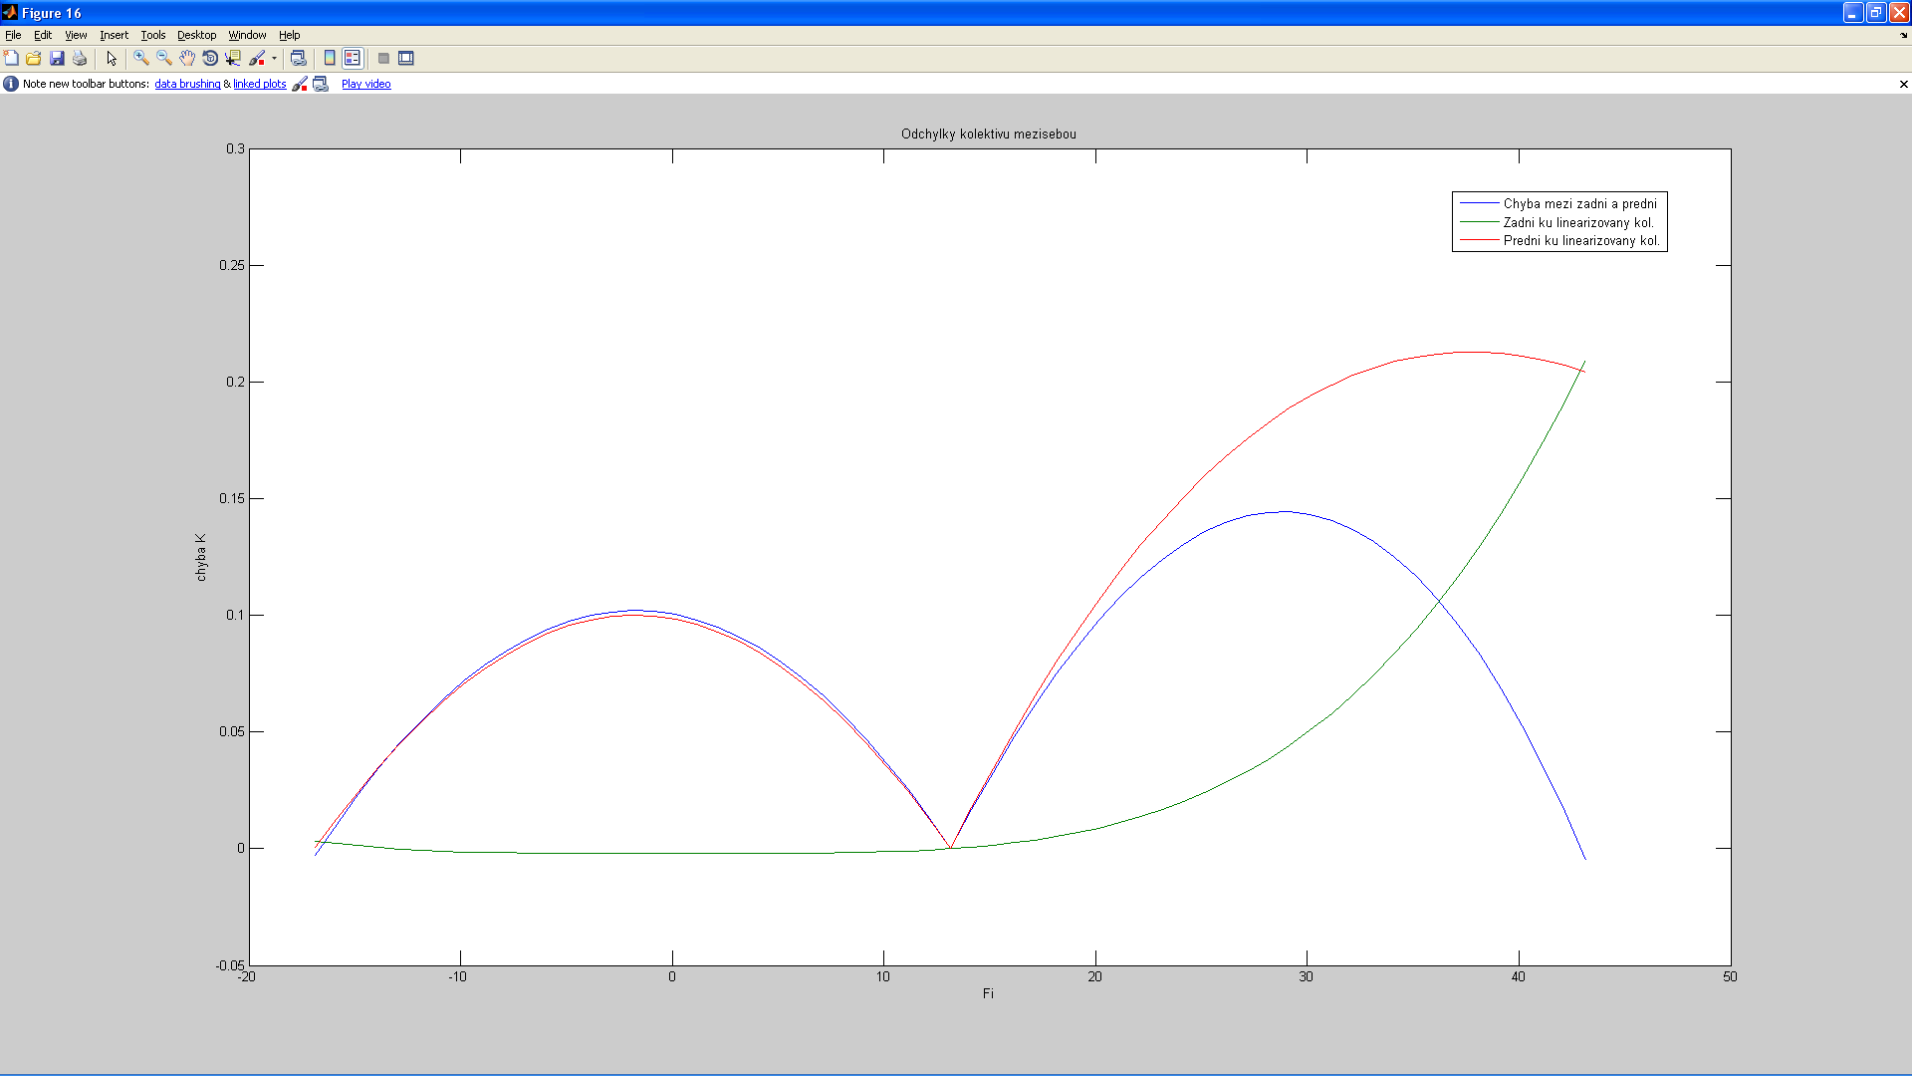Enable the Data Cursor tool
1912x1076 pixels.
coord(233,58)
